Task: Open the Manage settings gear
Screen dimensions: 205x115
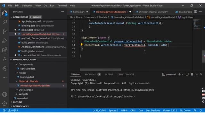Action: click(4, 103)
